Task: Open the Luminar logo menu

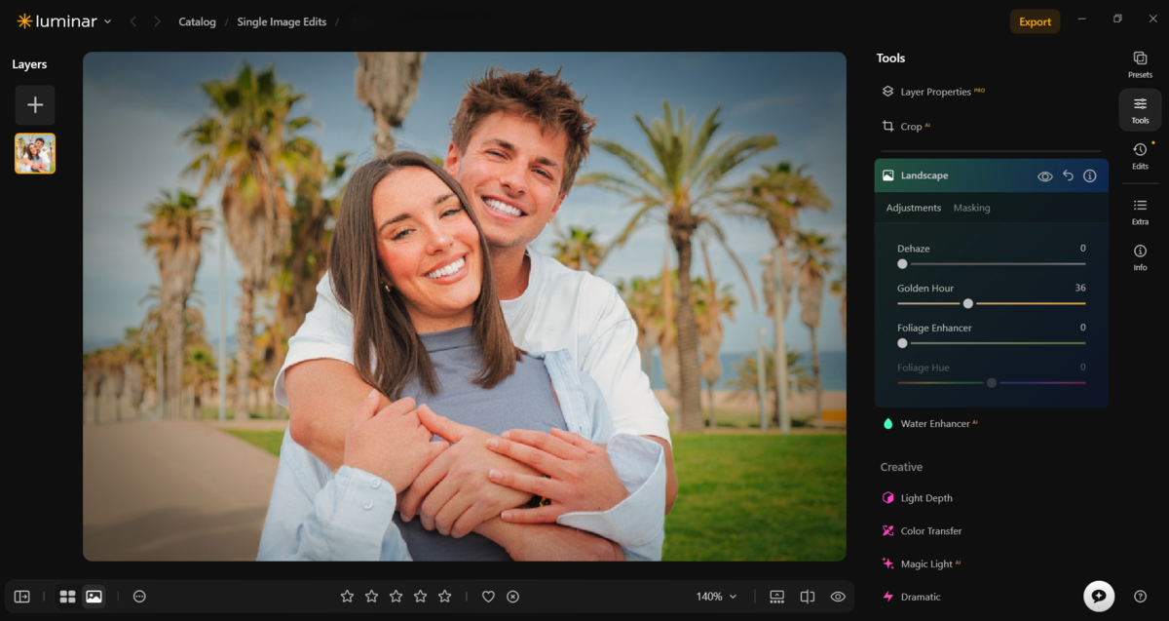Action: click(63, 21)
